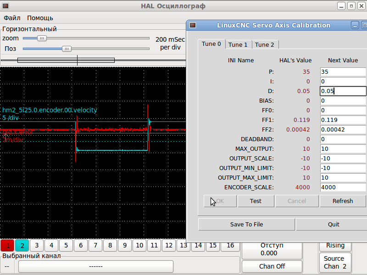The height and width of the screenshot is (275, 367).
Task: Switch to the Tune 1 tab
Action: tap(238, 44)
